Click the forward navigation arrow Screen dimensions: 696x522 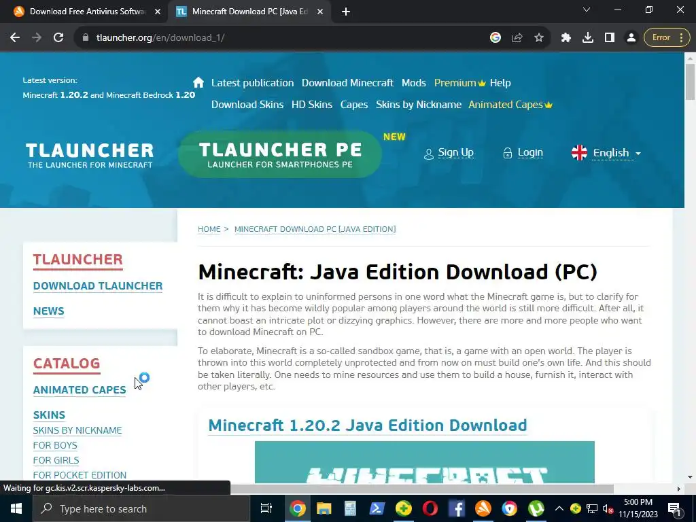[37, 38]
